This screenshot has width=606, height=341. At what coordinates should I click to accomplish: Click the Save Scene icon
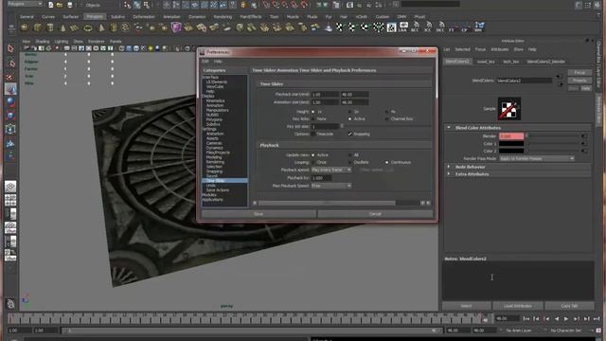(x=69, y=5)
